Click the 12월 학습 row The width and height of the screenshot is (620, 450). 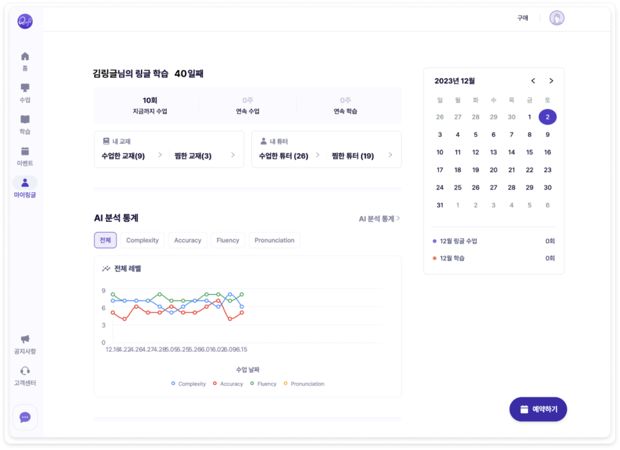(x=494, y=258)
